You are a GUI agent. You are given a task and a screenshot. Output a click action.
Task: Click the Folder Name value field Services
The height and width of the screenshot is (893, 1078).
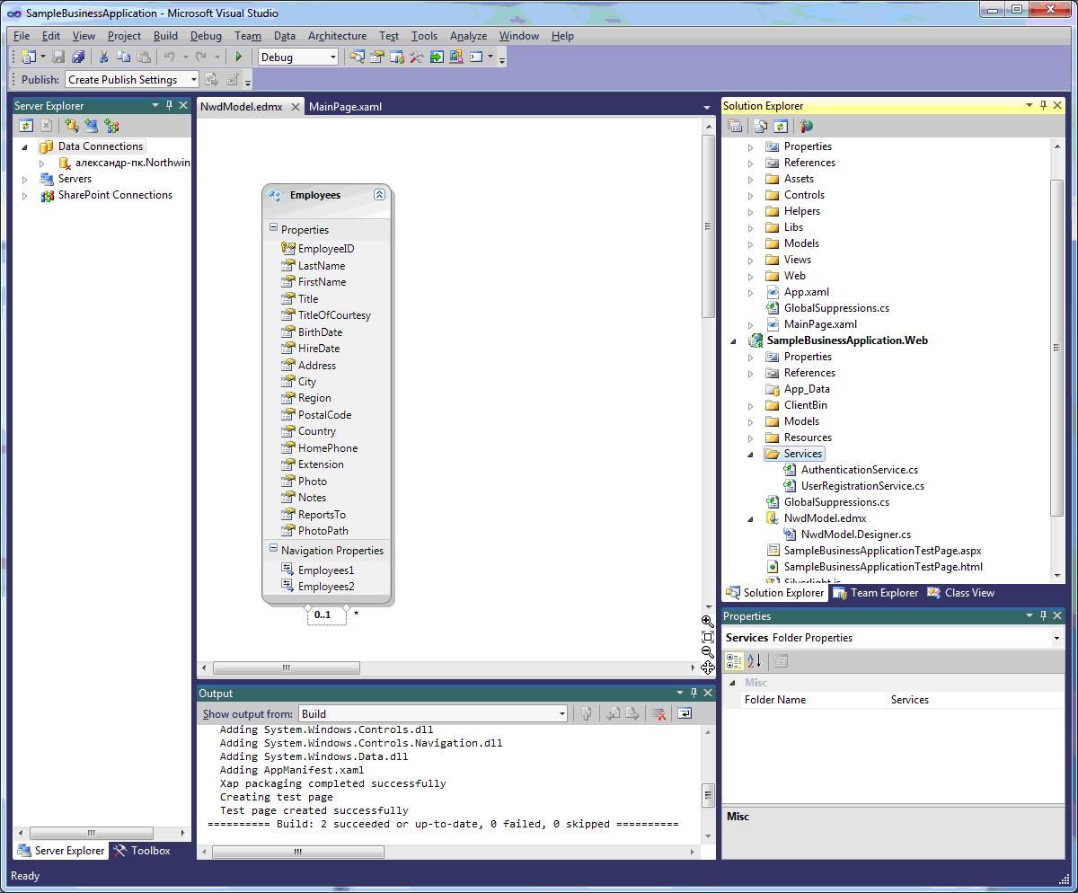[x=975, y=699]
